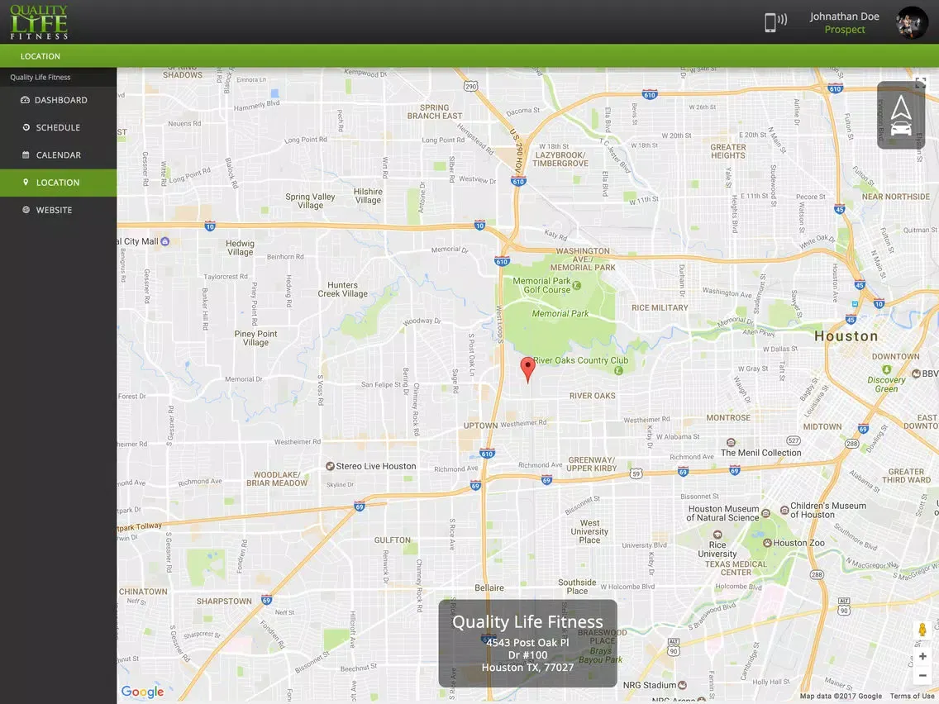Zoom out the map with minus button
Image resolution: width=939 pixels, height=704 pixels.
[922, 675]
